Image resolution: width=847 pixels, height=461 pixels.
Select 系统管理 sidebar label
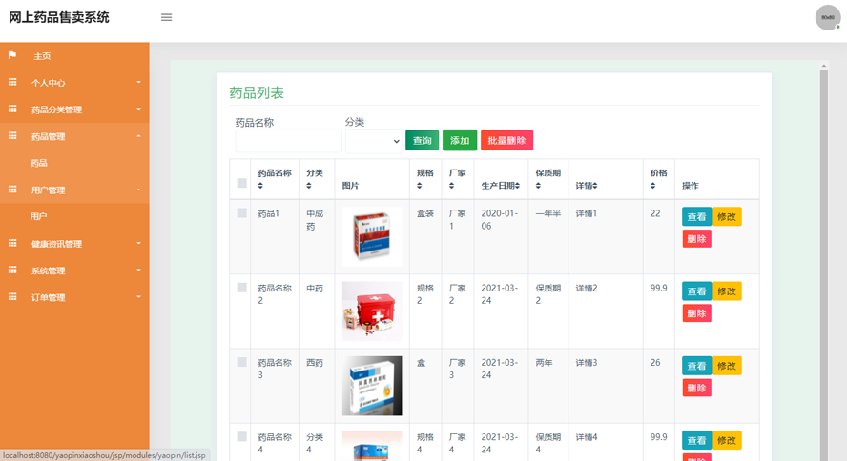point(48,271)
